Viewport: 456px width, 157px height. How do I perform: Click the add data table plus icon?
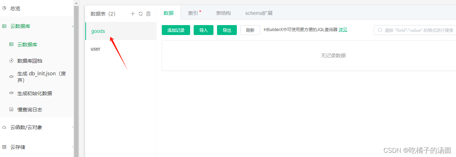click(x=133, y=13)
